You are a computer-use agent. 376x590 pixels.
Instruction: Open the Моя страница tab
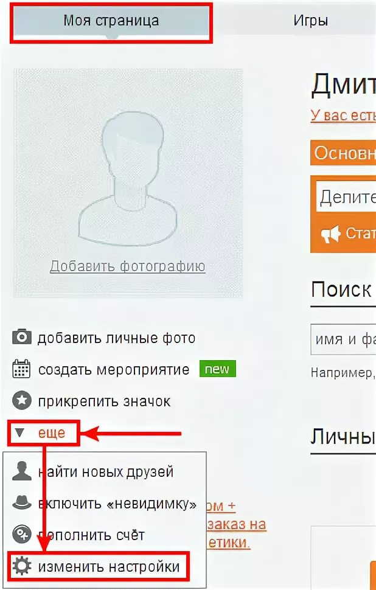(111, 21)
